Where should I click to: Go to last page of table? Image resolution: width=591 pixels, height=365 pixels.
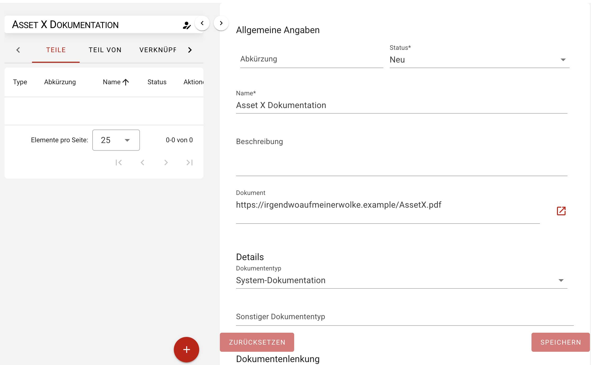pyautogui.click(x=189, y=162)
